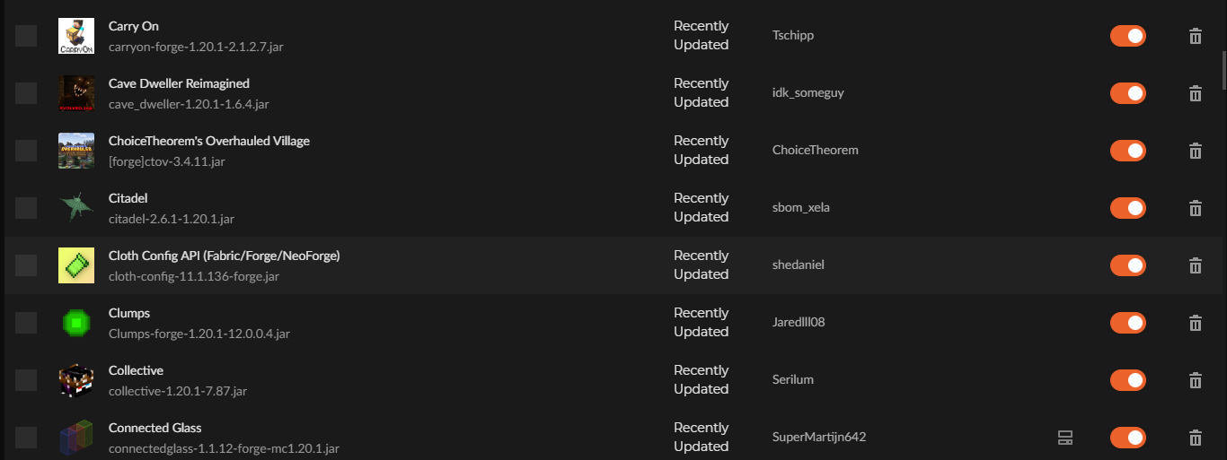Viewport: 1227px width, 460px height.
Task: Toggle off Cloth Config API
Action: (x=1127, y=265)
